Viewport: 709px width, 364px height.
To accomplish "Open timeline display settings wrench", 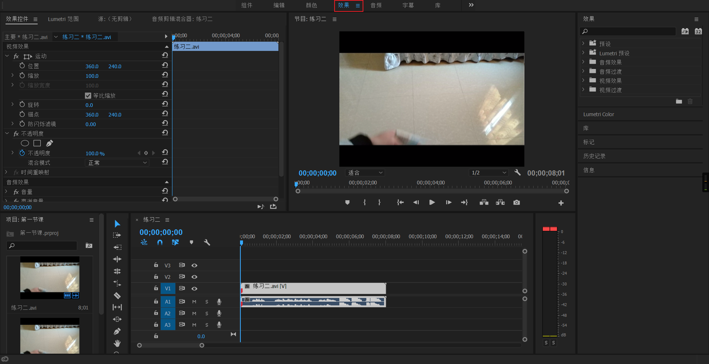I will click(x=207, y=242).
